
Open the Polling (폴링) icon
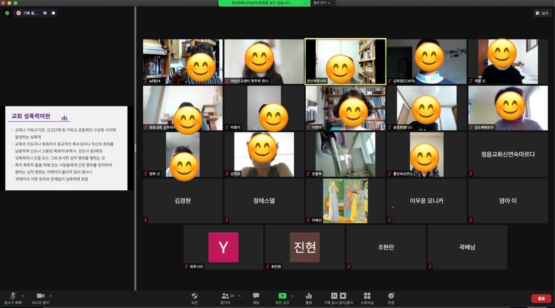click(309, 296)
